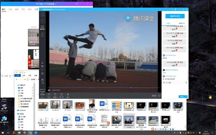The width and height of the screenshot is (216, 135).
Task: Click the power icon below the video
Action: [x=159, y=96]
